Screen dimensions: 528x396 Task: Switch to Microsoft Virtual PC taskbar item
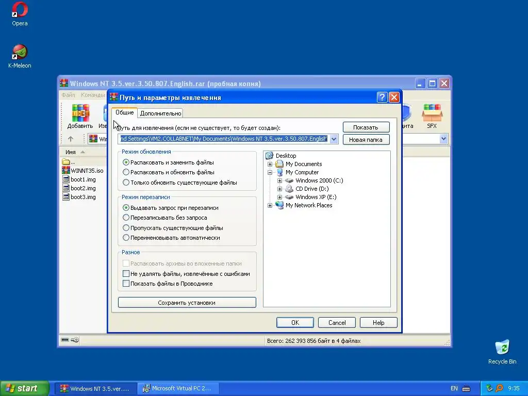pyautogui.click(x=177, y=389)
